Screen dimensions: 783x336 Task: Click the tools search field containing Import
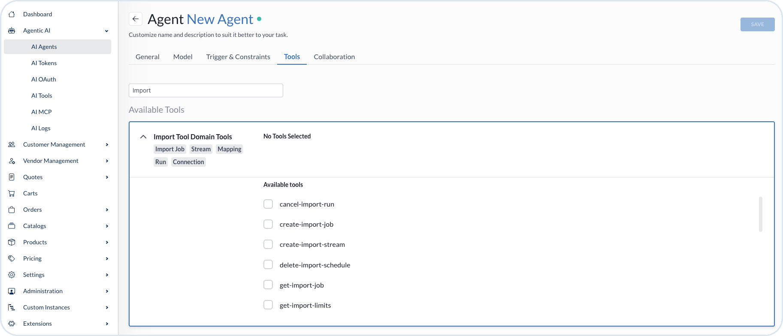pyautogui.click(x=206, y=90)
